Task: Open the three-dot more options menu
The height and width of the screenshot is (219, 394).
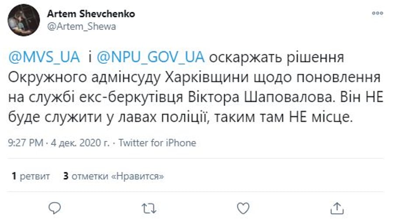Action: 377,14
